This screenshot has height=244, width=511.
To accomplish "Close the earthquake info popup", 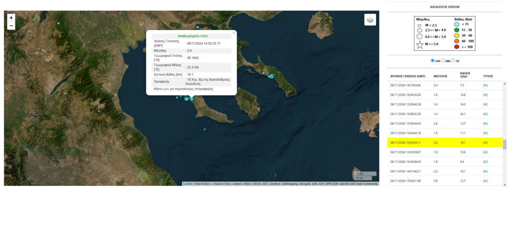I will [234, 33].
